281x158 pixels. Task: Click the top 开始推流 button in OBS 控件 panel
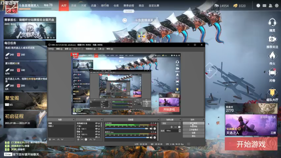pos(194,123)
